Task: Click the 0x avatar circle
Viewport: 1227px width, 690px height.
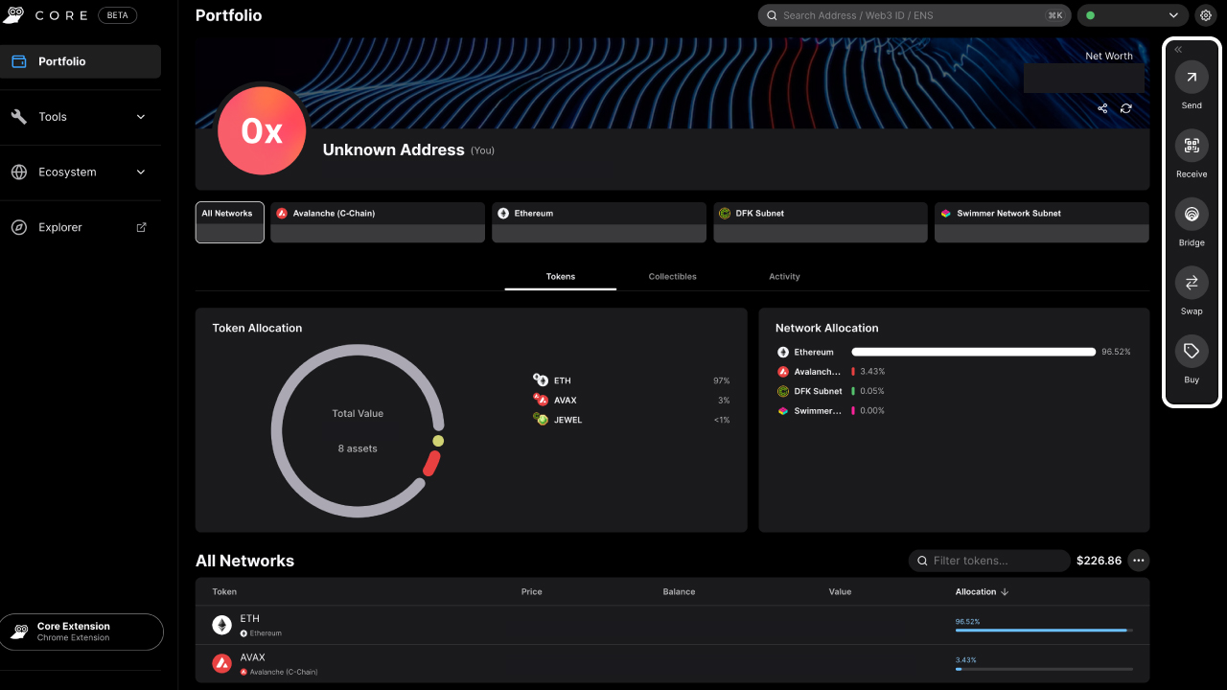Action: pyautogui.click(x=262, y=130)
